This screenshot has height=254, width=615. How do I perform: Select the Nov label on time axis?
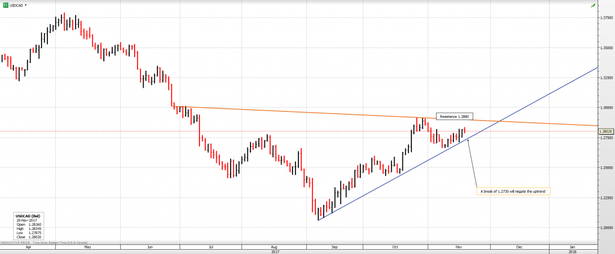[x=458, y=247]
